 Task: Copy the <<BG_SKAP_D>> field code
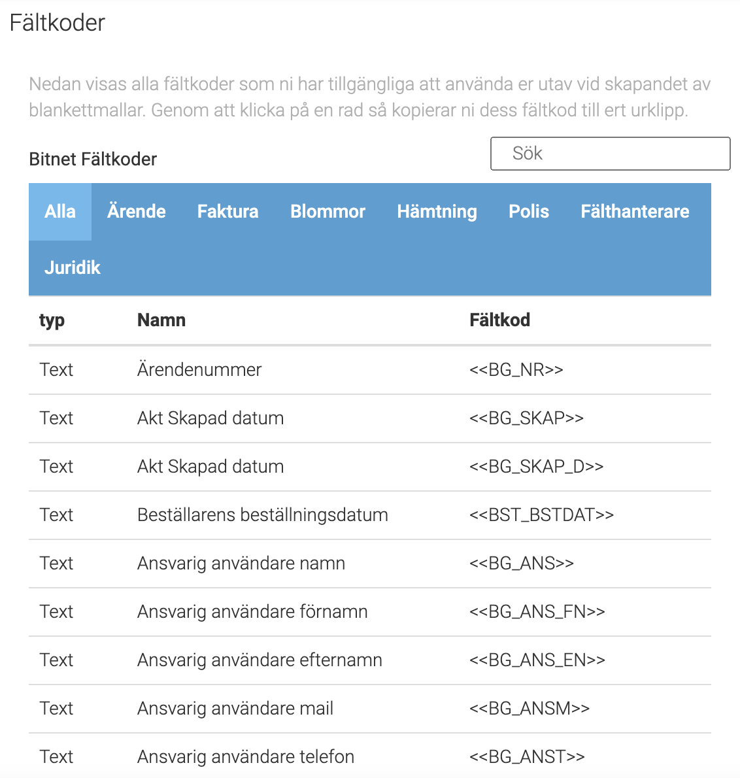(370, 467)
